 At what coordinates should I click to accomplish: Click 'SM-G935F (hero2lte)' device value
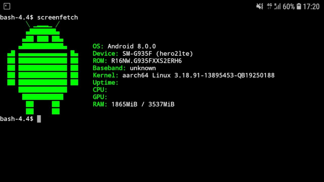(x=158, y=54)
